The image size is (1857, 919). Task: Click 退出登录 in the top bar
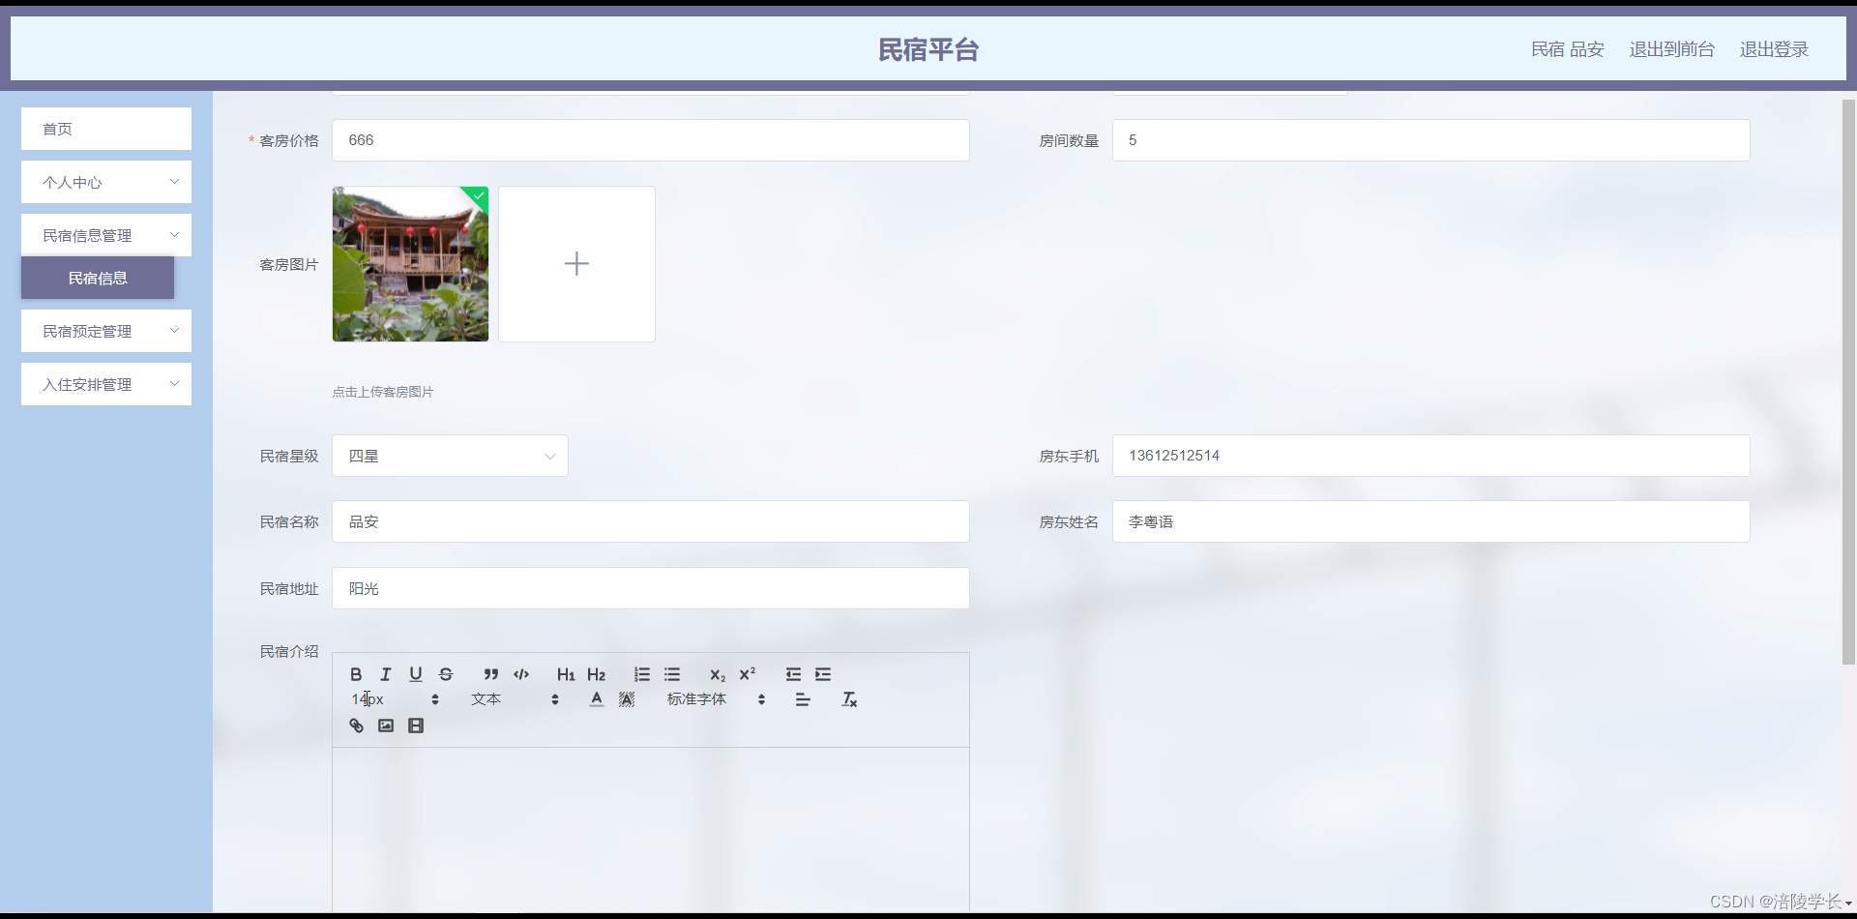[x=1774, y=49]
